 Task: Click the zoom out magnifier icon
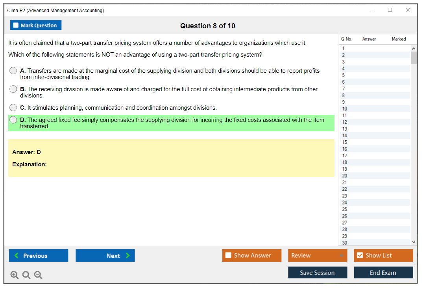point(38,275)
